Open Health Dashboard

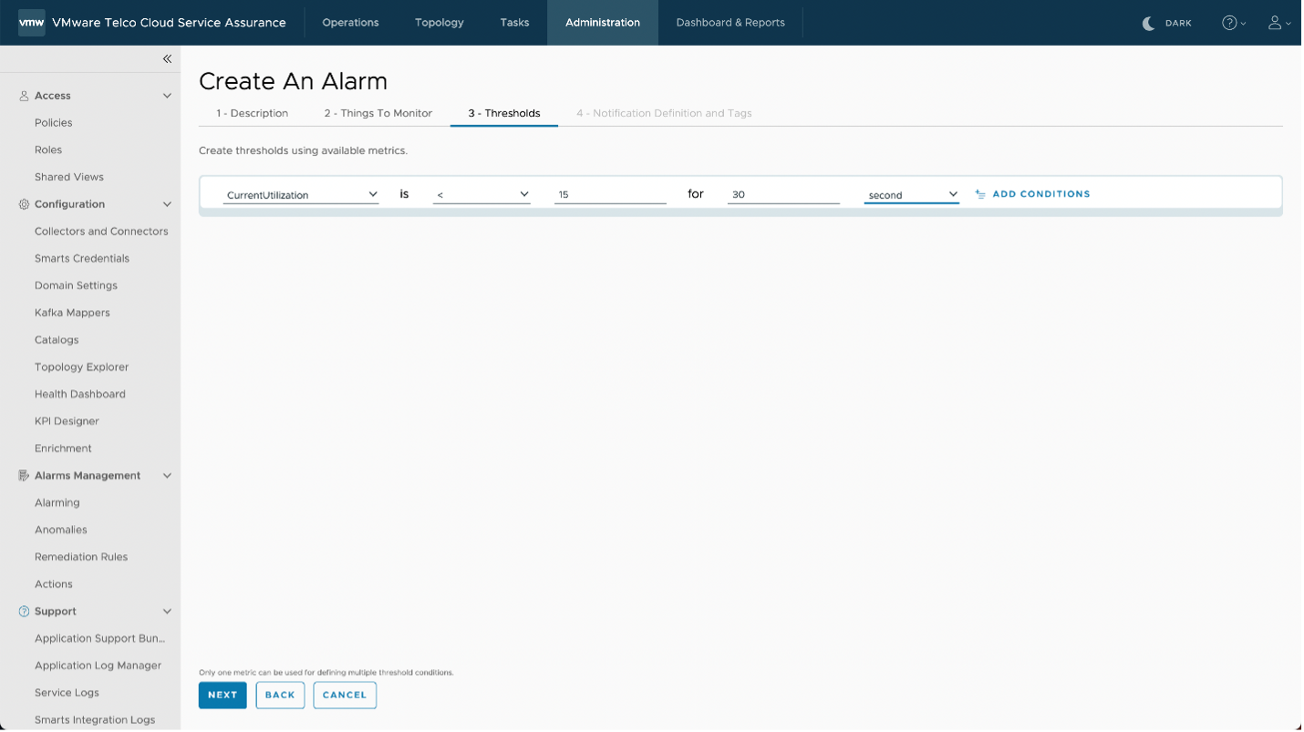[x=80, y=395]
